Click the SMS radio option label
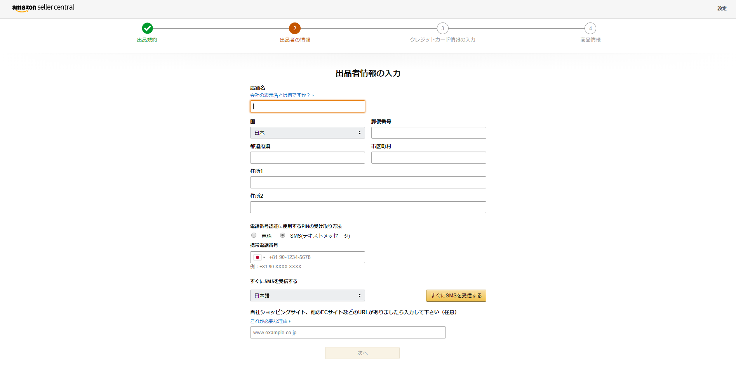Image resolution: width=736 pixels, height=366 pixels. point(320,235)
